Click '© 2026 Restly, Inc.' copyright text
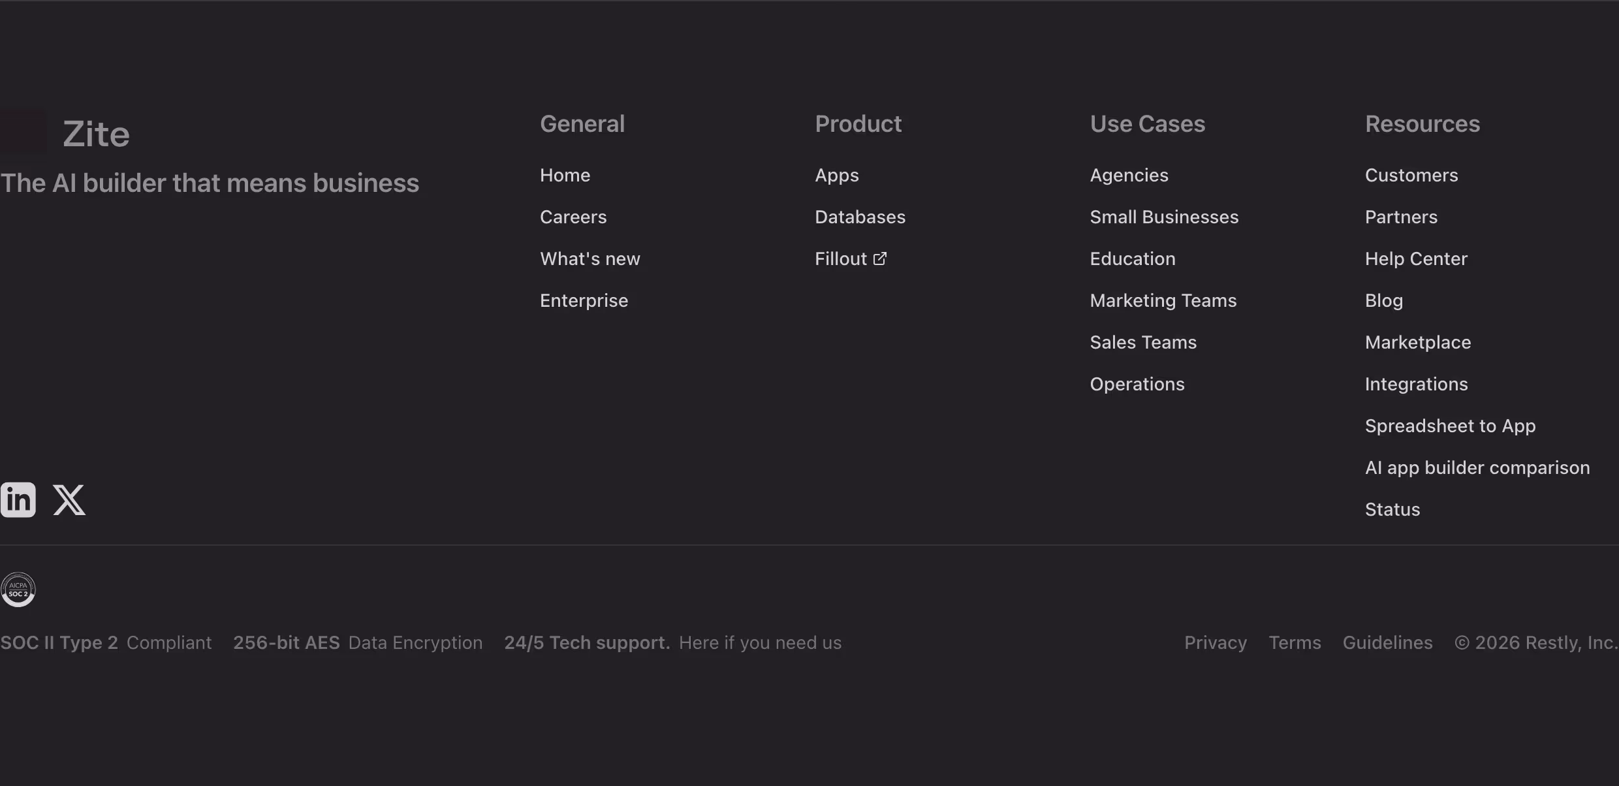 click(1536, 642)
